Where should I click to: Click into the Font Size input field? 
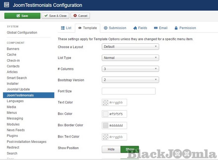tap(128, 91)
